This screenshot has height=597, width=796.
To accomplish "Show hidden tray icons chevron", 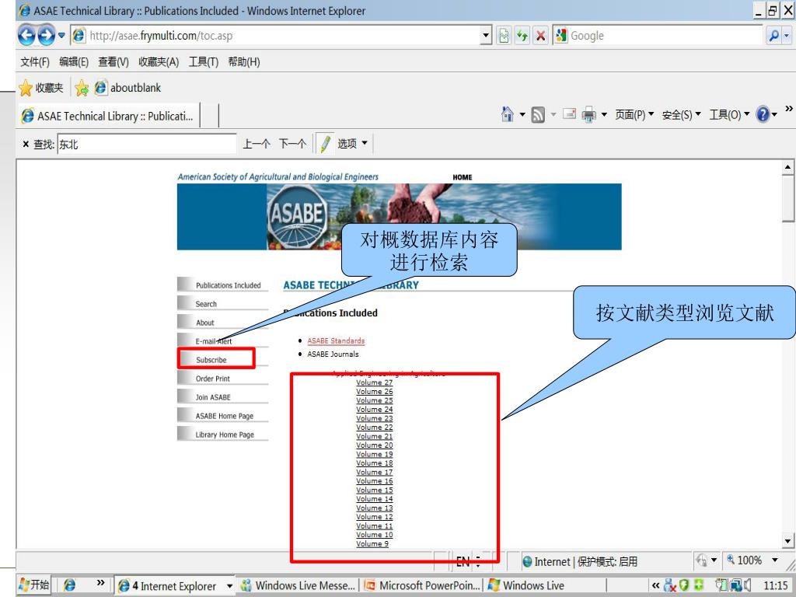I will pos(655,585).
